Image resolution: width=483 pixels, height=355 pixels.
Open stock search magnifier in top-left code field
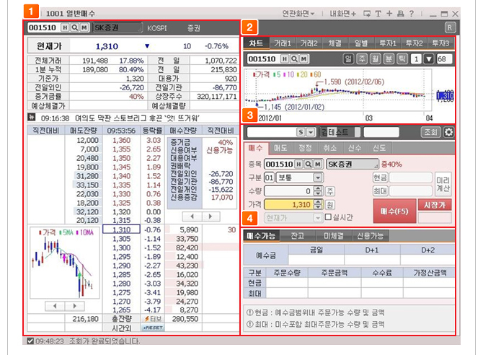tap(74, 27)
